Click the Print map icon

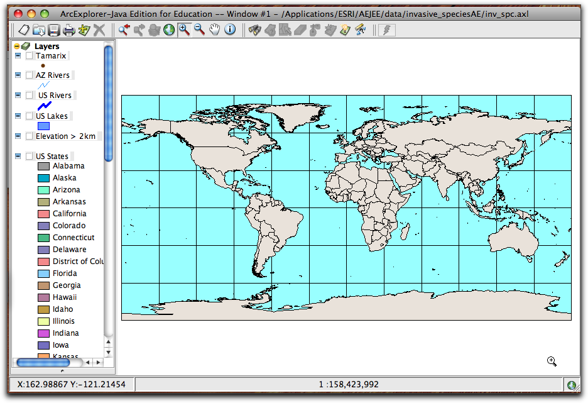pyautogui.click(x=68, y=30)
